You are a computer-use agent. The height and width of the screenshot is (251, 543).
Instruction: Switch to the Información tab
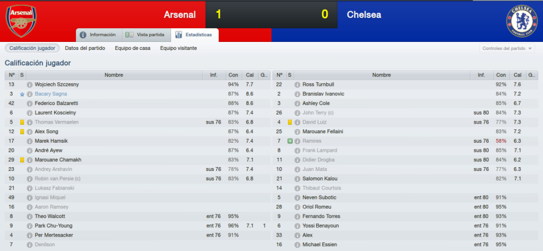(99, 35)
